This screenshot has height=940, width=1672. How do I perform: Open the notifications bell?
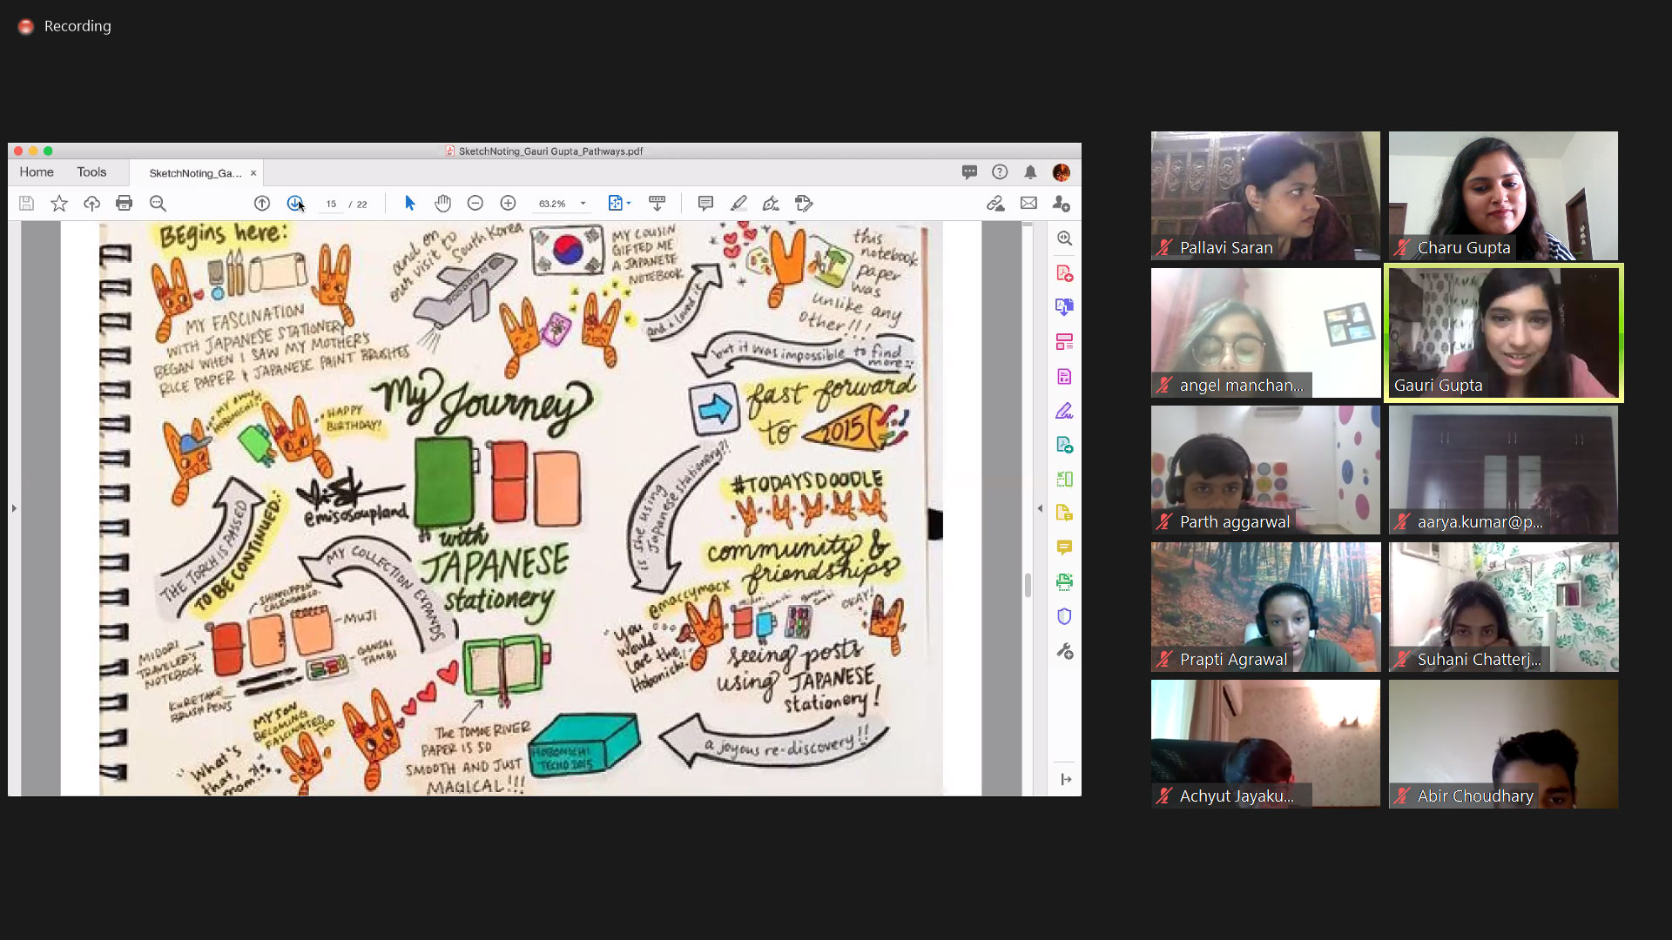click(x=1030, y=172)
